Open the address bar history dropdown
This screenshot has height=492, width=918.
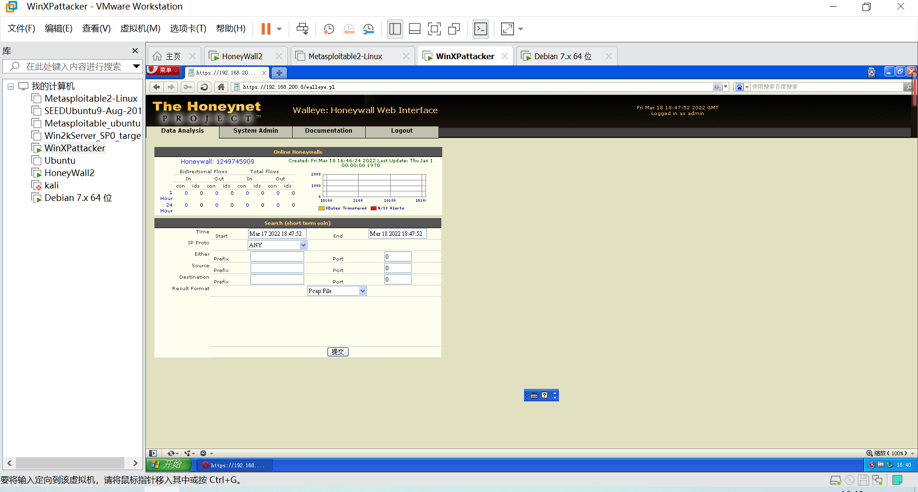coord(726,87)
